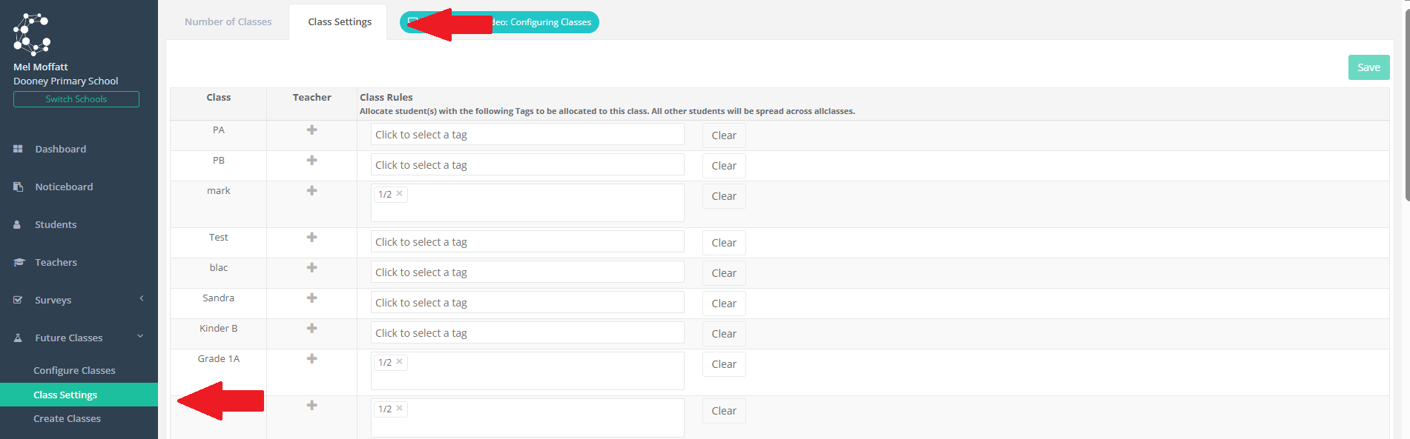The height and width of the screenshot is (439, 1410).
Task: Click the Noticeboard clipboard icon
Action: coord(18,187)
